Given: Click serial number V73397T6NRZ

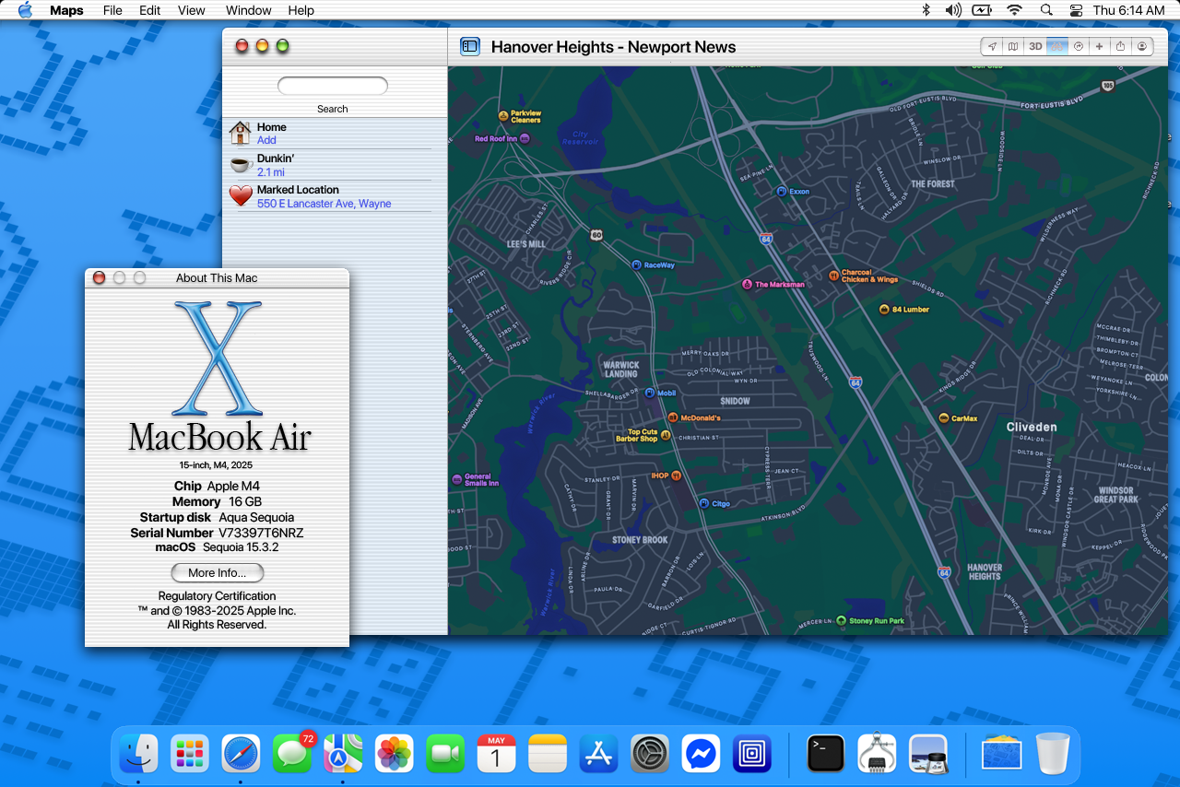Looking at the screenshot, I should (x=261, y=533).
